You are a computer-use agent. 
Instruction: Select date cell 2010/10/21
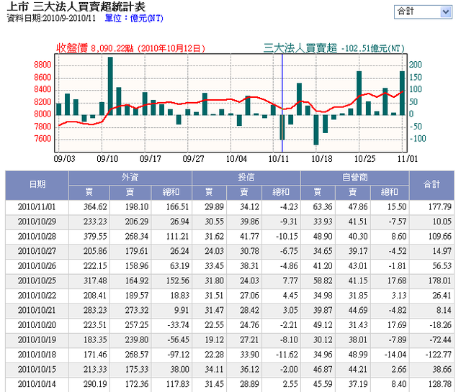37,311
